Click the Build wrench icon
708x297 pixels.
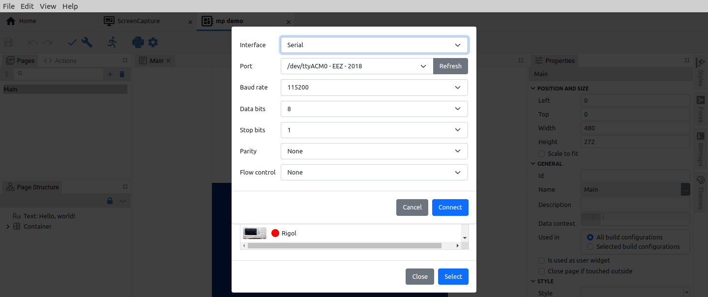87,43
